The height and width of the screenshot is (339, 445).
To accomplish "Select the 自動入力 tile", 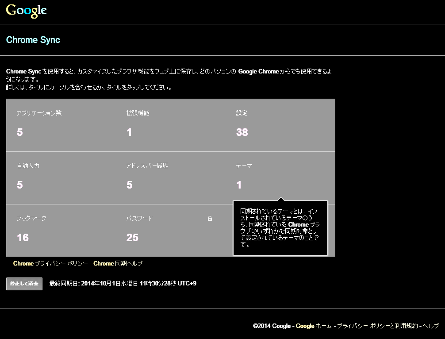I will pyautogui.click(x=61, y=178).
